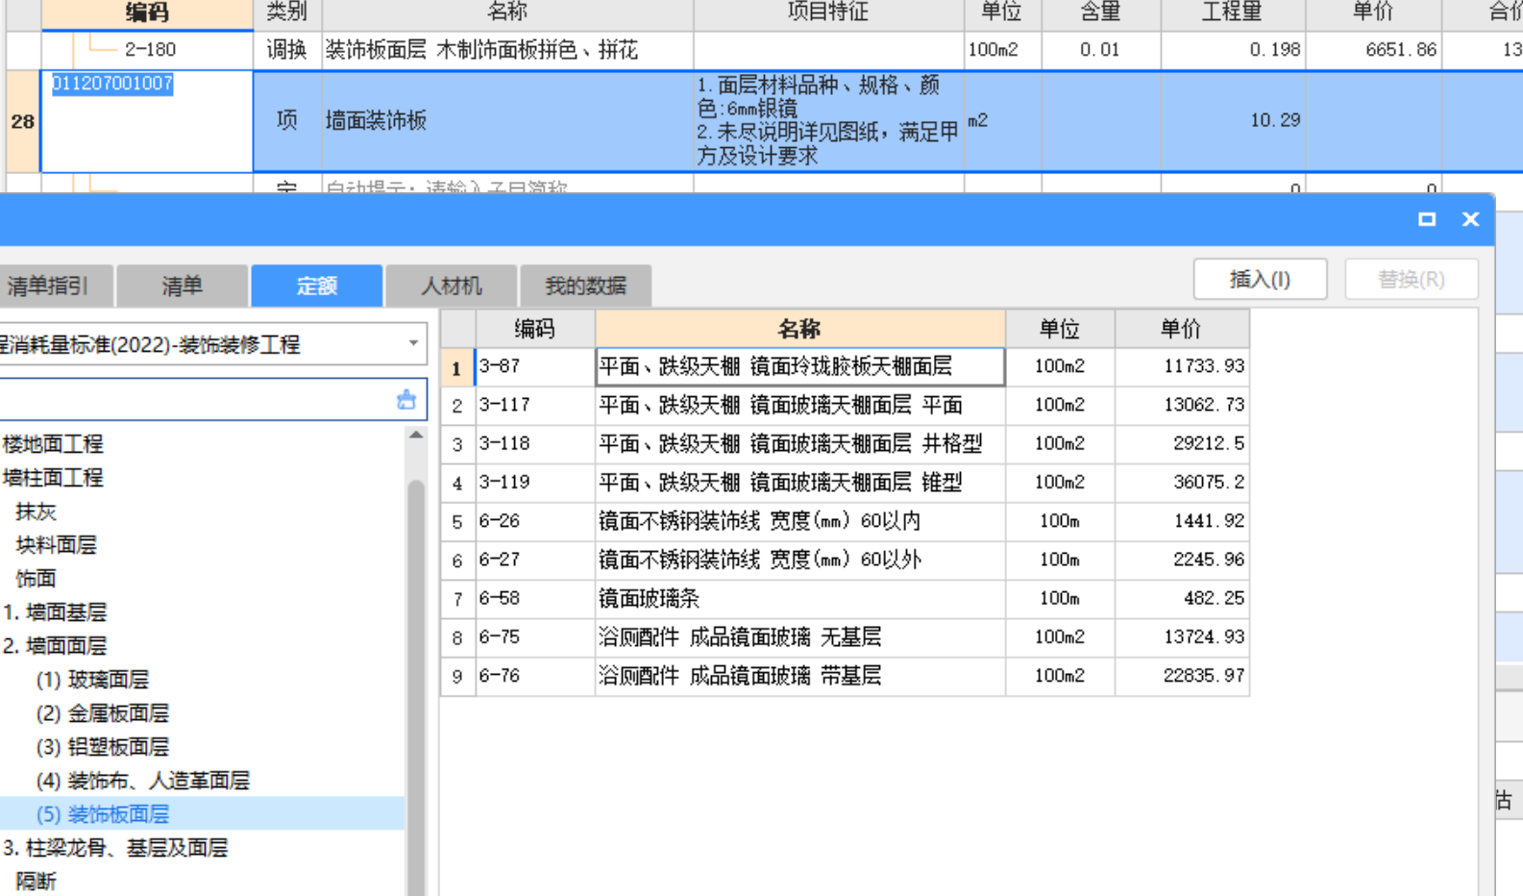The image size is (1523, 896).
Task: Select the (1) 玻璃面层 tree node
Action: 92,680
